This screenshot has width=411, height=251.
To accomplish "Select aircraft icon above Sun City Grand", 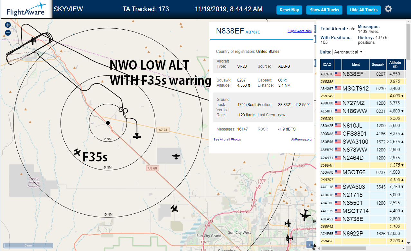I will (174, 208).
